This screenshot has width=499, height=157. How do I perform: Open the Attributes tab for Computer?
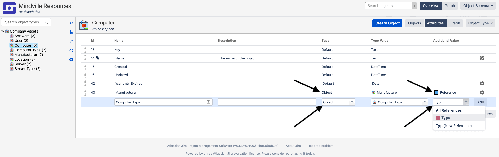click(435, 23)
